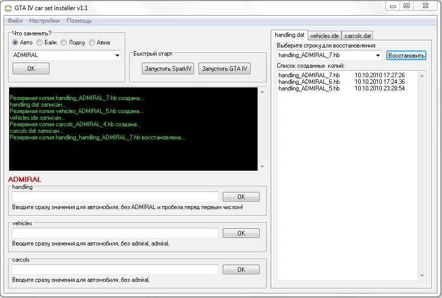Click OK next to the handling field
Screen dimensions: 442x298
pos(241,196)
